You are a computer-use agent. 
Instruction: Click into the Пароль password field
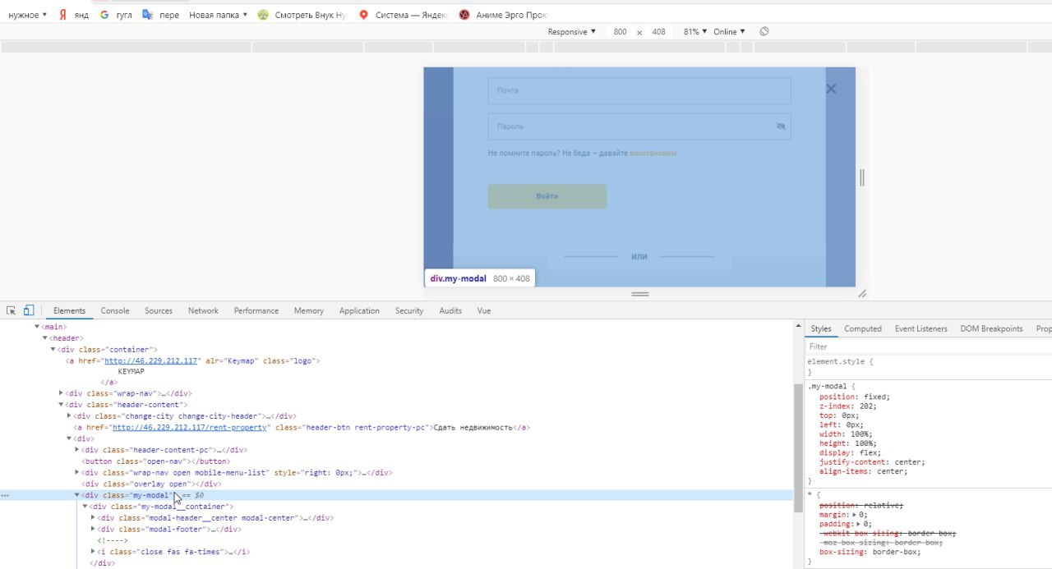639,126
